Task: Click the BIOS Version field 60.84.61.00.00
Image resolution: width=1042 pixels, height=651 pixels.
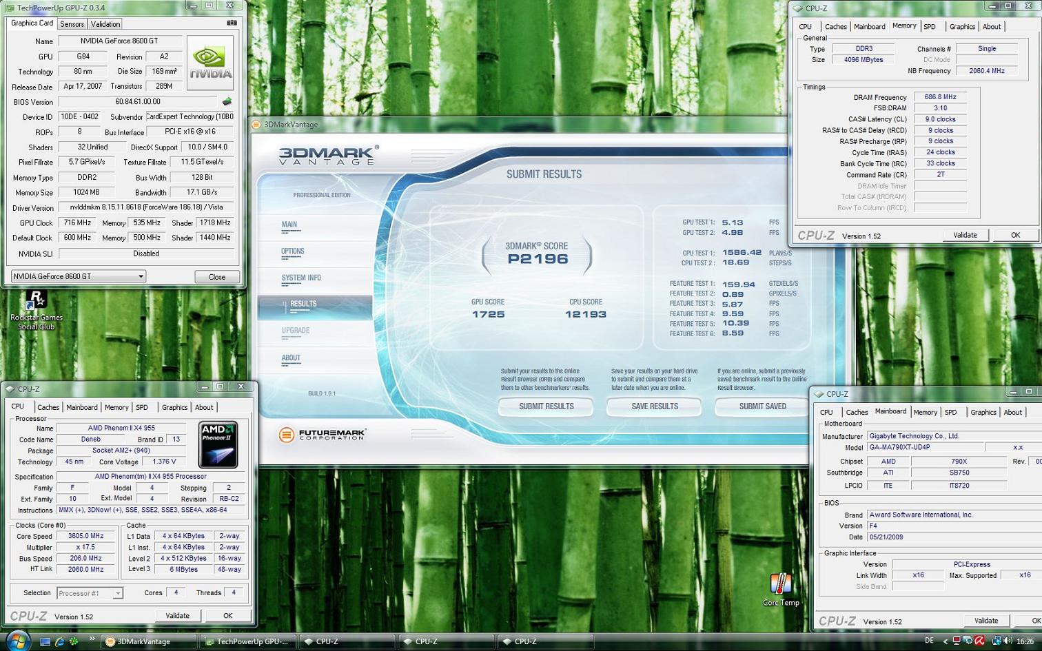Action: [138, 102]
